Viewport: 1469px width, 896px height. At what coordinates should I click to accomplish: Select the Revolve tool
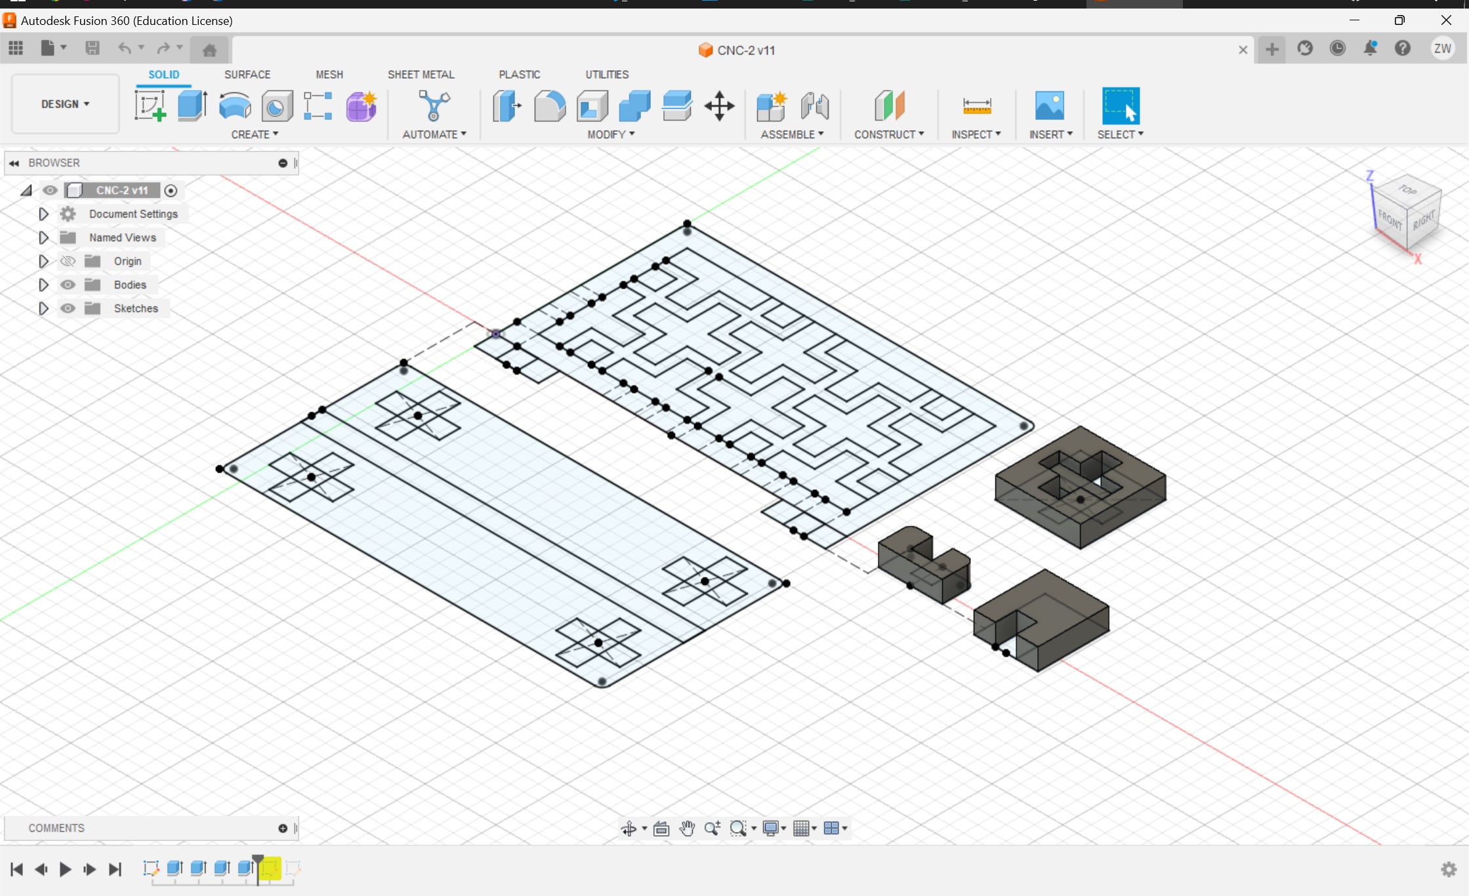point(235,106)
